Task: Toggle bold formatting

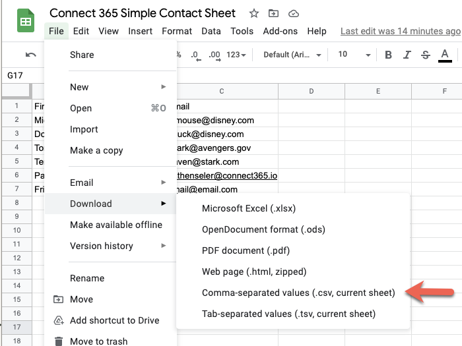Action: click(388, 55)
